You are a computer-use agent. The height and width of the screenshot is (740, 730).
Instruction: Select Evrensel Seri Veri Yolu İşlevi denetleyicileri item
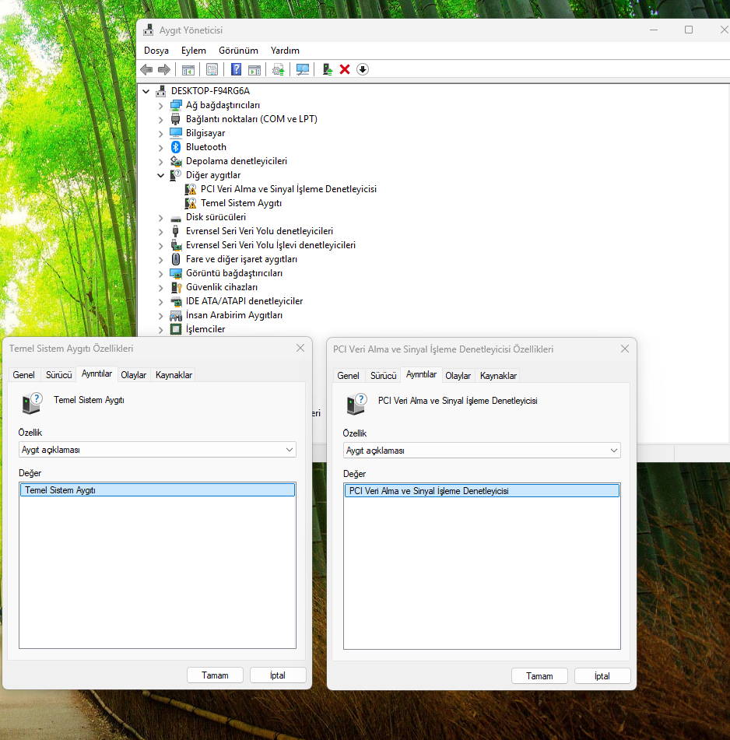pos(270,245)
